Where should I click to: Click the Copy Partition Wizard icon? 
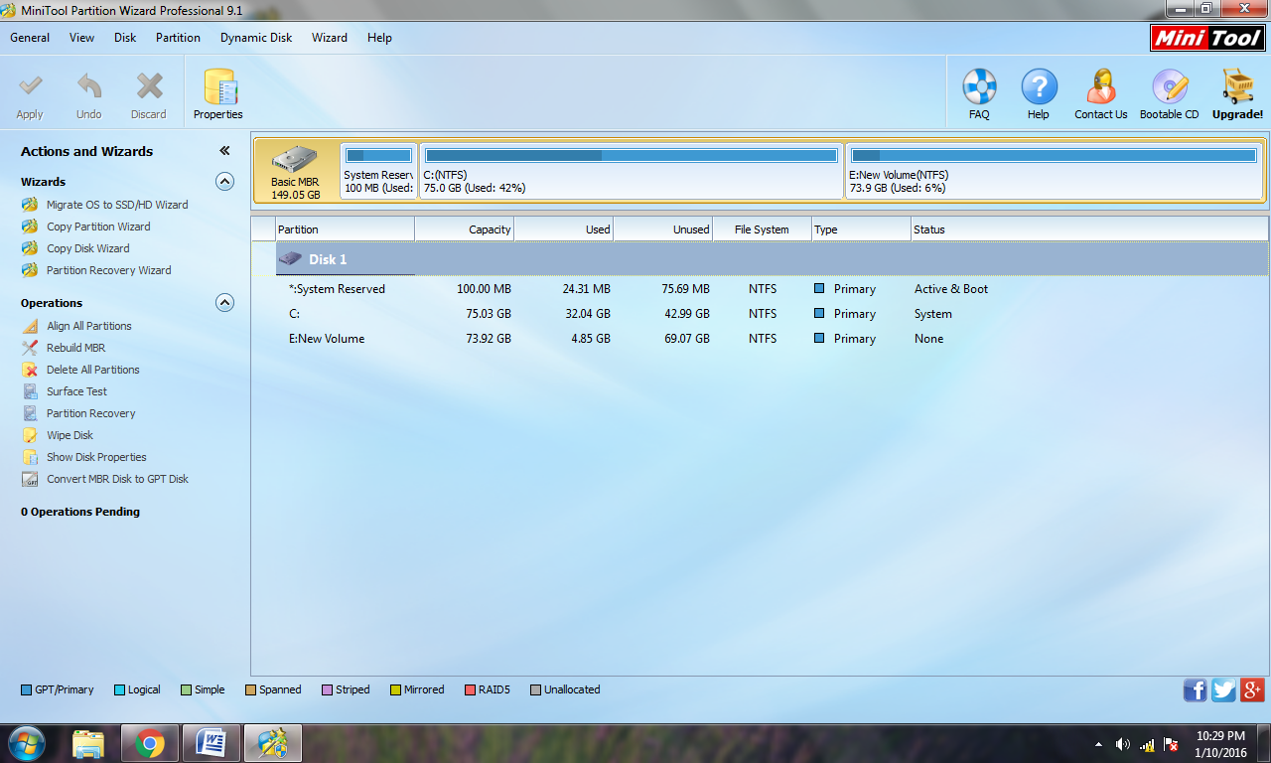[x=30, y=227]
